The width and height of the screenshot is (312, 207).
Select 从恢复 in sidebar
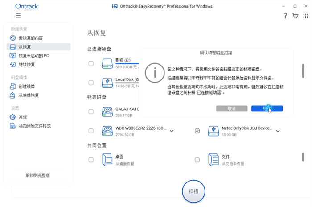[x=38, y=47]
